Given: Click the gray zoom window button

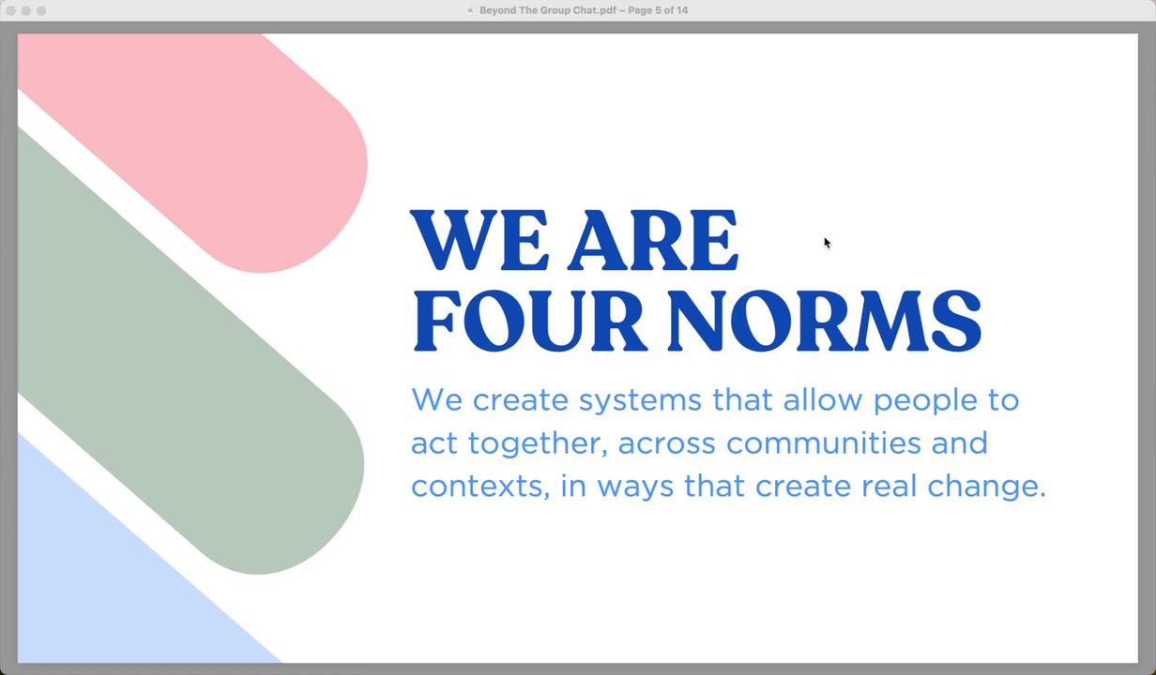Looking at the screenshot, I should point(41,10).
